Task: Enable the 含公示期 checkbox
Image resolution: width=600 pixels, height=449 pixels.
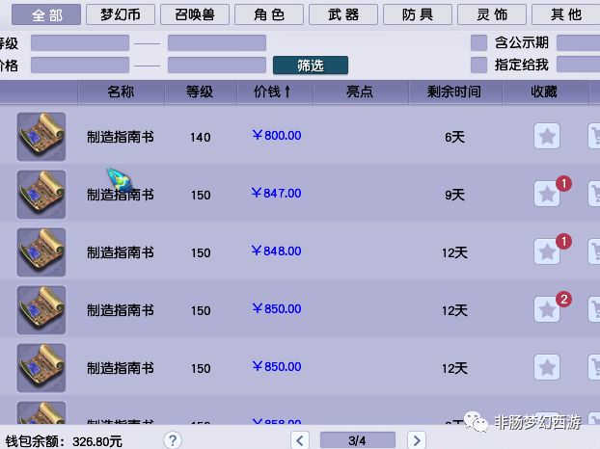Action: coord(478,42)
